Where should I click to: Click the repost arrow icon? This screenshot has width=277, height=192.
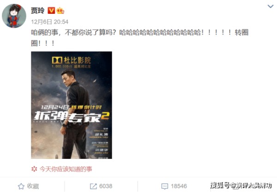[x=93, y=186]
